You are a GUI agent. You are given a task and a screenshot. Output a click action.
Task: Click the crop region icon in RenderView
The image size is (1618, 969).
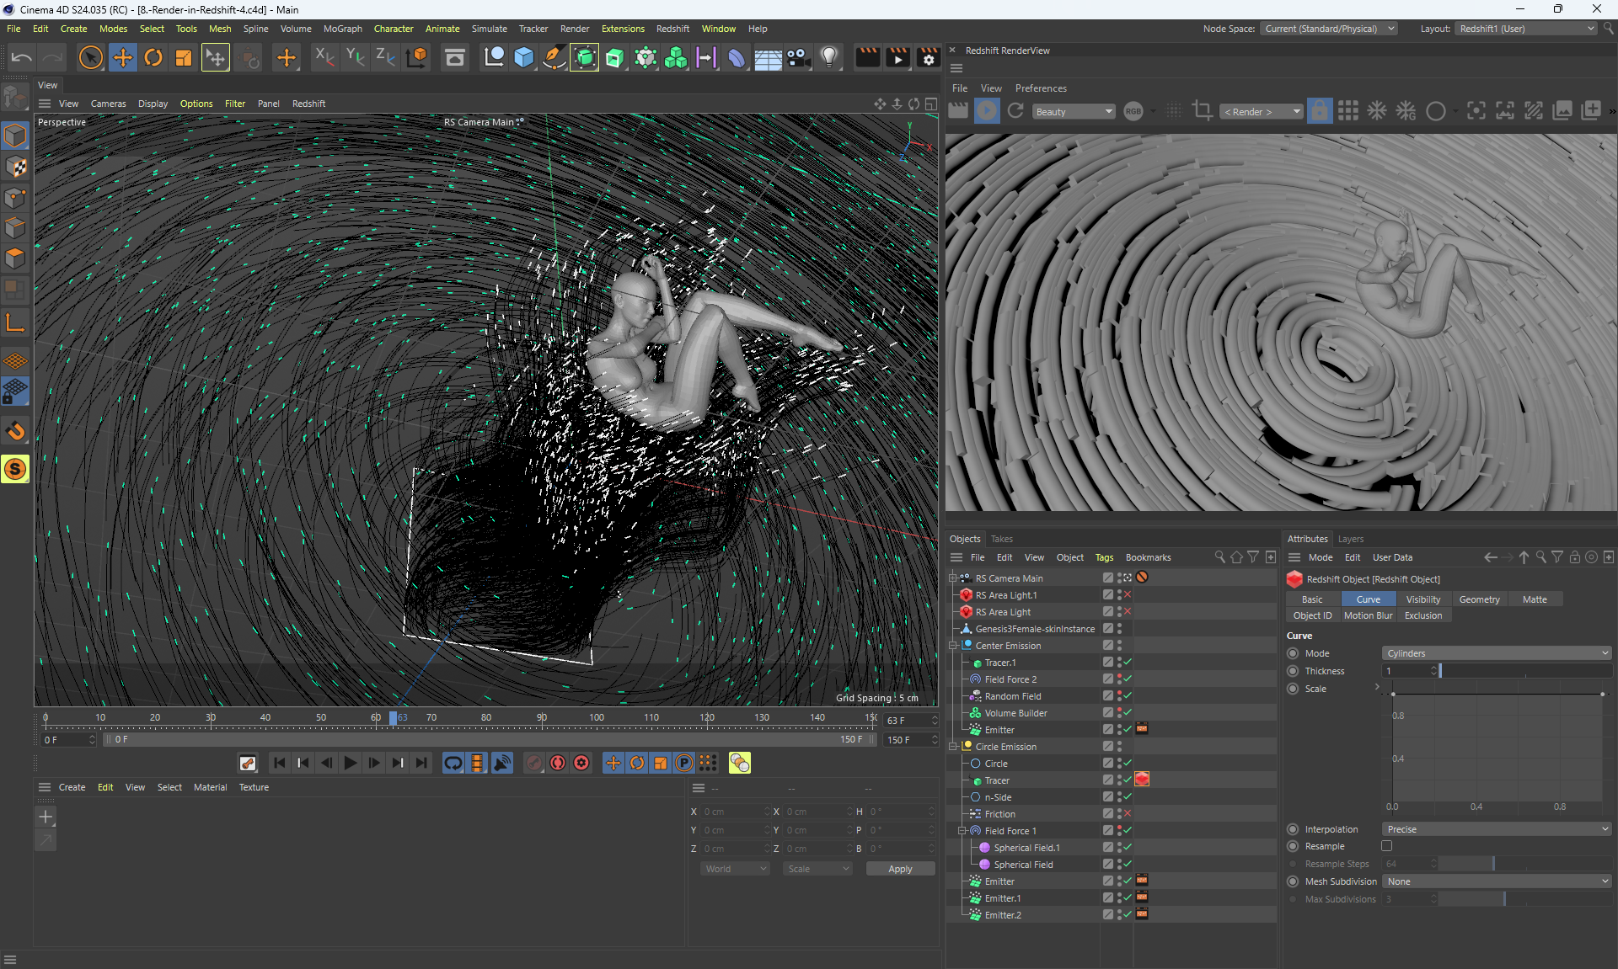[x=1203, y=111]
